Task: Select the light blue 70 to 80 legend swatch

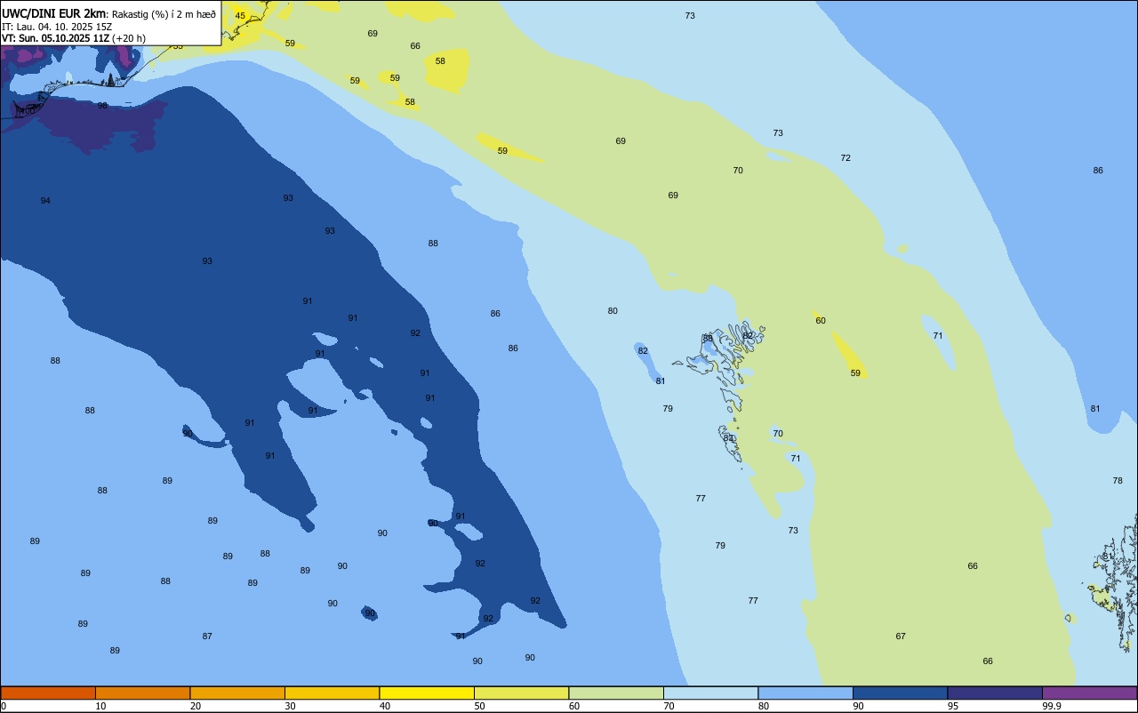Action: (x=710, y=693)
